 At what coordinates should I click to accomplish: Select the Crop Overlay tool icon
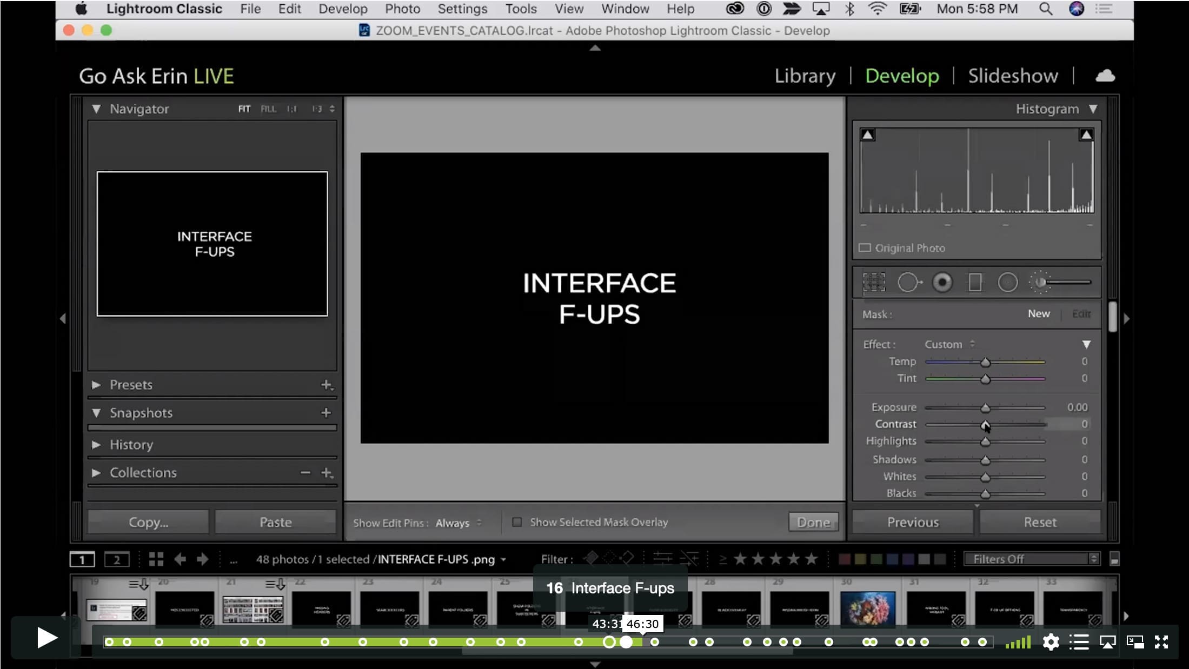click(874, 282)
